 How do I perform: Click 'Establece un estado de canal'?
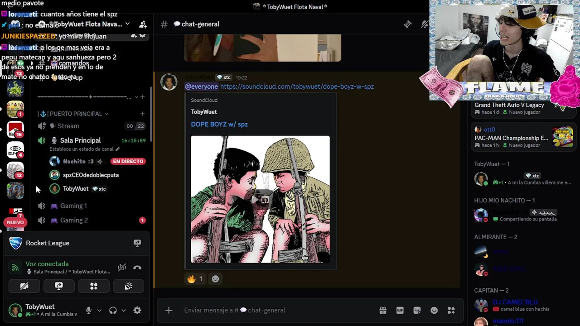point(84,149)
